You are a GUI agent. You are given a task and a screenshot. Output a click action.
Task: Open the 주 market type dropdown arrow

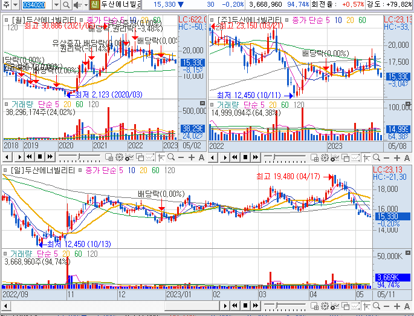tap(16, 4)
